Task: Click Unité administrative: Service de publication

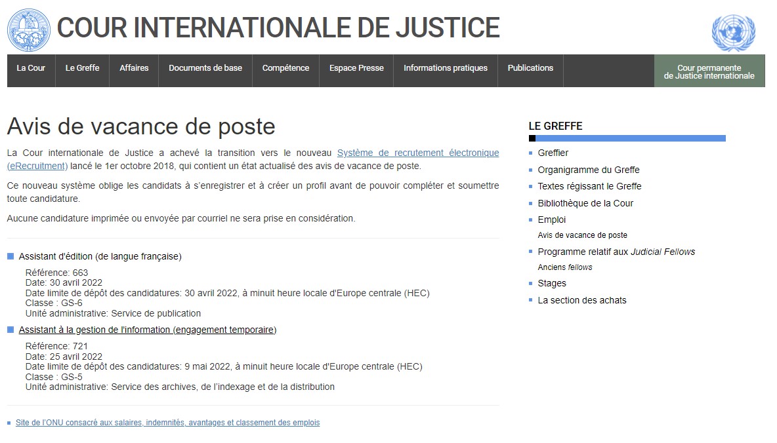Action: click(x=113, y=313)
